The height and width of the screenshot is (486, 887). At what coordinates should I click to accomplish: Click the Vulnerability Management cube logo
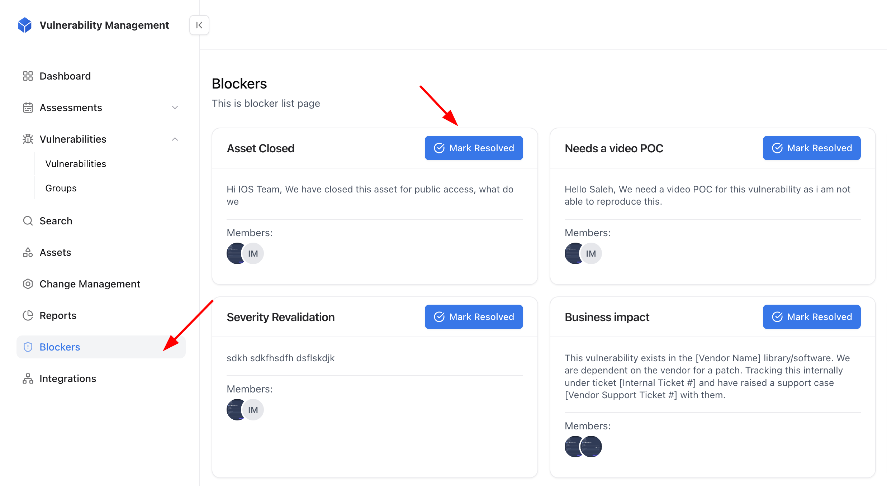[x=24, y=25]
